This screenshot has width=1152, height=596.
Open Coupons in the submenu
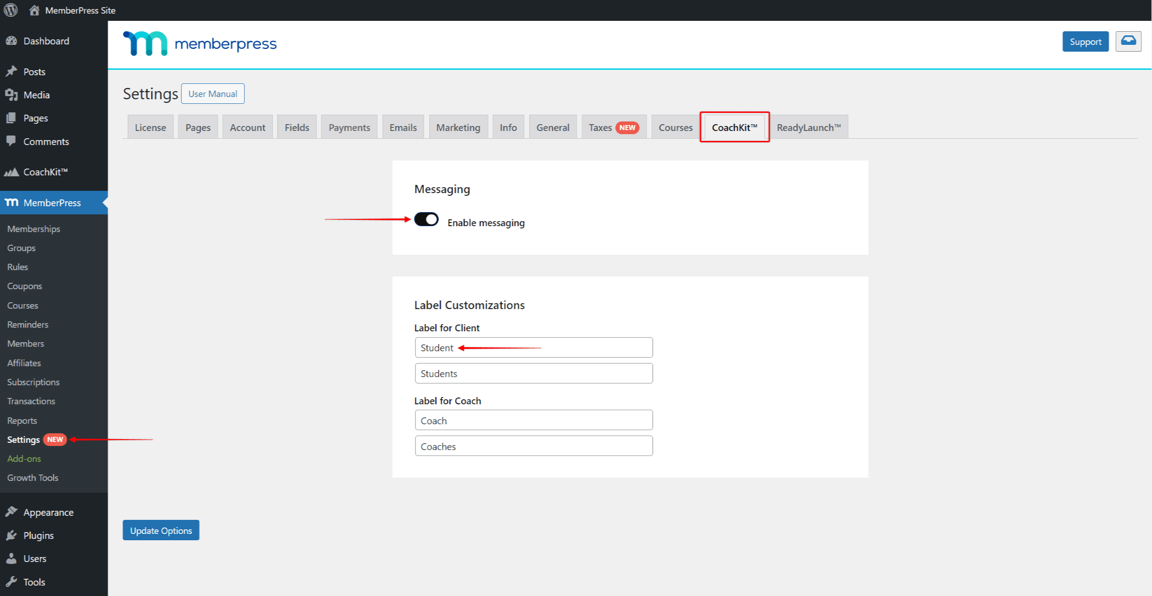[24, 286]
